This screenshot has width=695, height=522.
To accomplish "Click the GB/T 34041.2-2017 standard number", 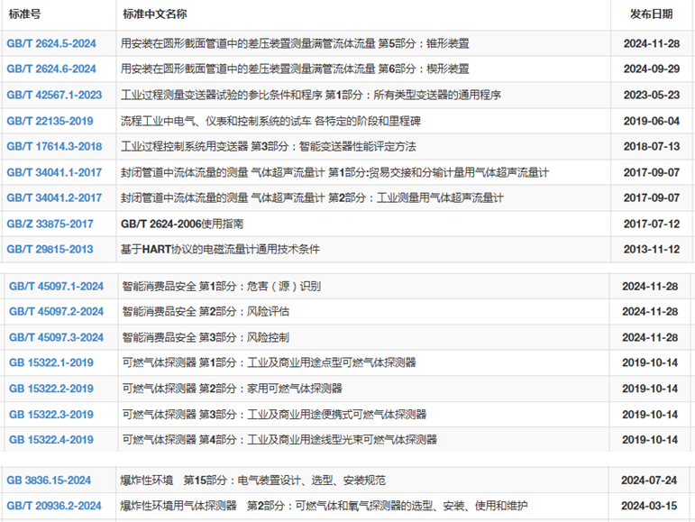I will pyautogui.click(x=54, y=198).
